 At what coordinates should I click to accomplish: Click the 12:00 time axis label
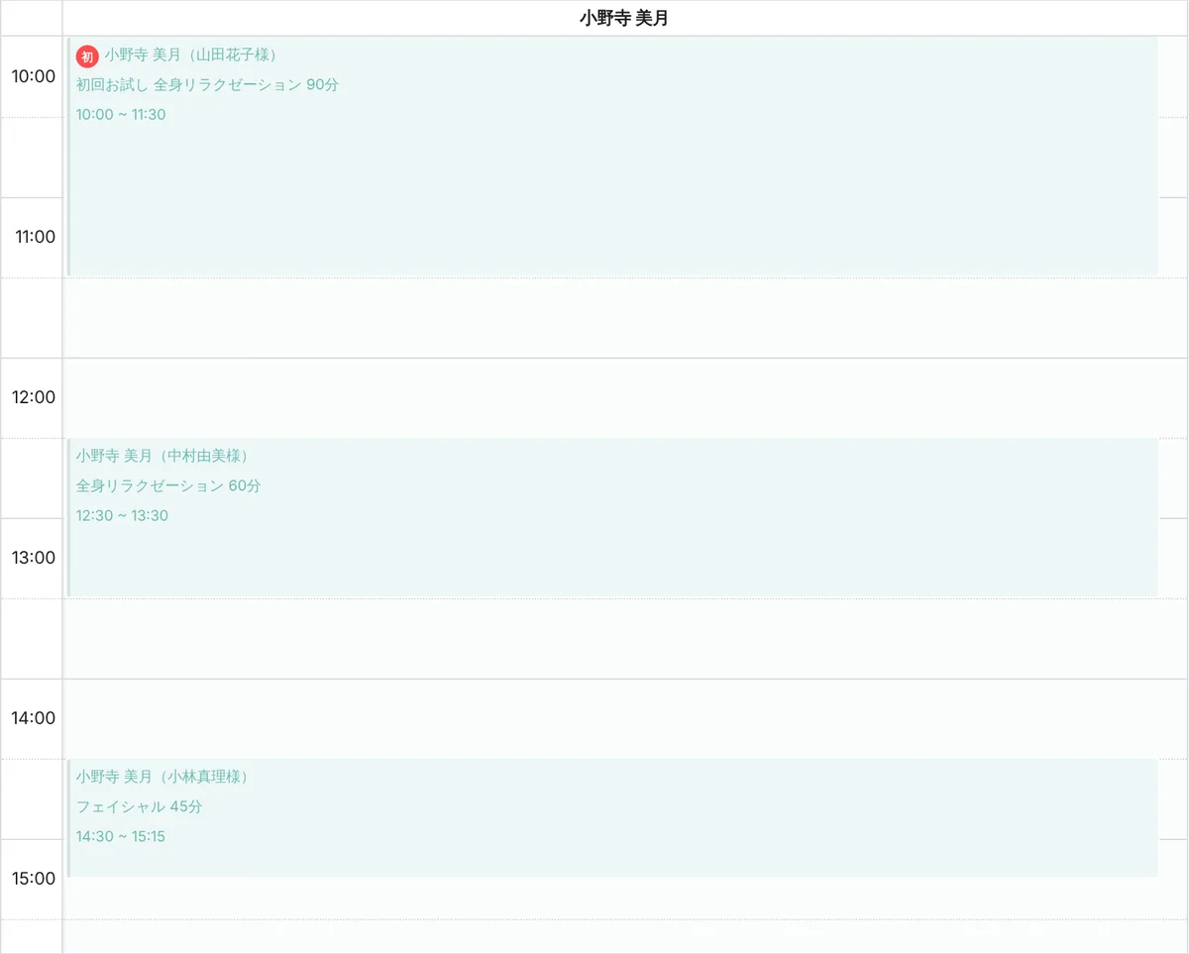(34, 397)
